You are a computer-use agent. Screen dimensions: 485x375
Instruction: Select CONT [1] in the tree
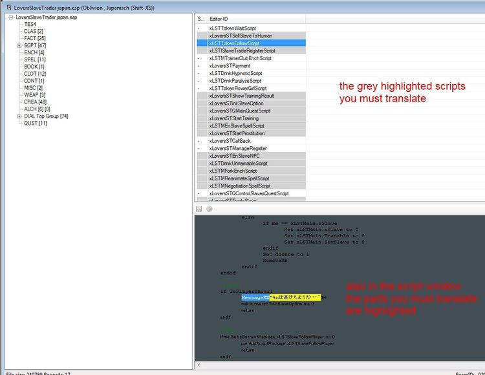34,81
